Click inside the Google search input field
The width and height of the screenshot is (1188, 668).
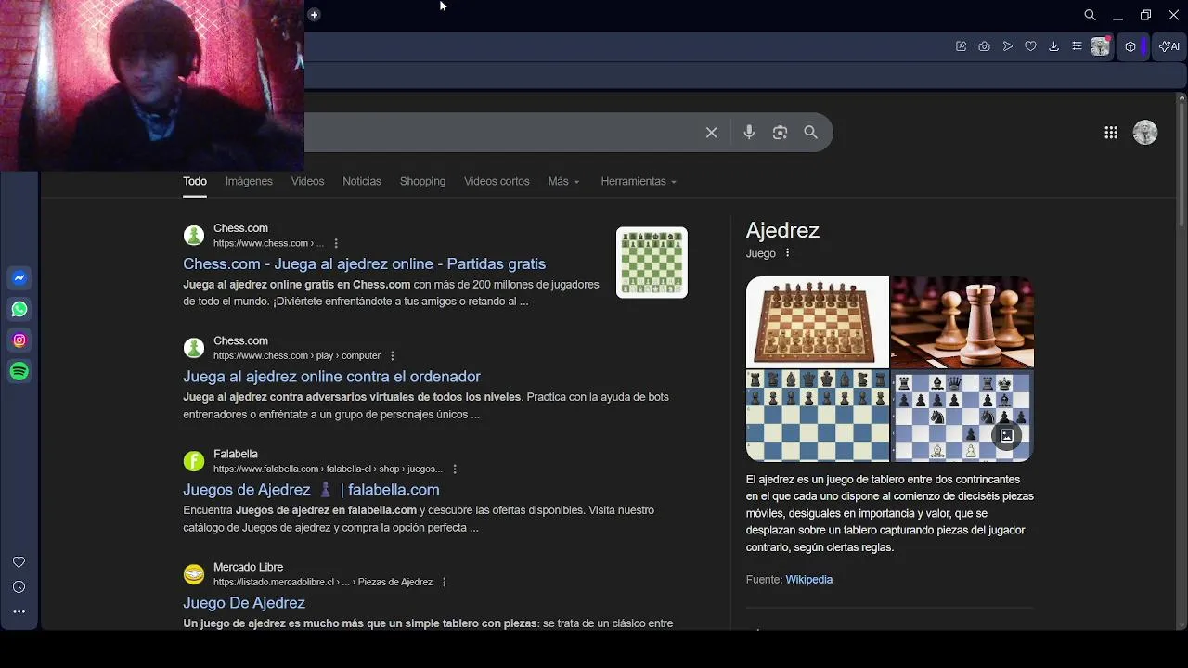pyautogui.click(x=501, y=133)
